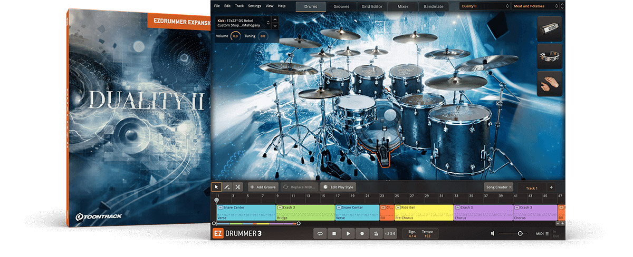The height and width of the screenshot is (257, 633).
Task: Select the Ride Bell Pre Chorus block
Action: coord(424,212)
